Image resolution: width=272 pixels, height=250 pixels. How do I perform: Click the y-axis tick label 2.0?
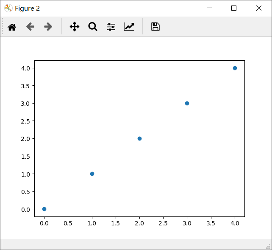point(25,139)
